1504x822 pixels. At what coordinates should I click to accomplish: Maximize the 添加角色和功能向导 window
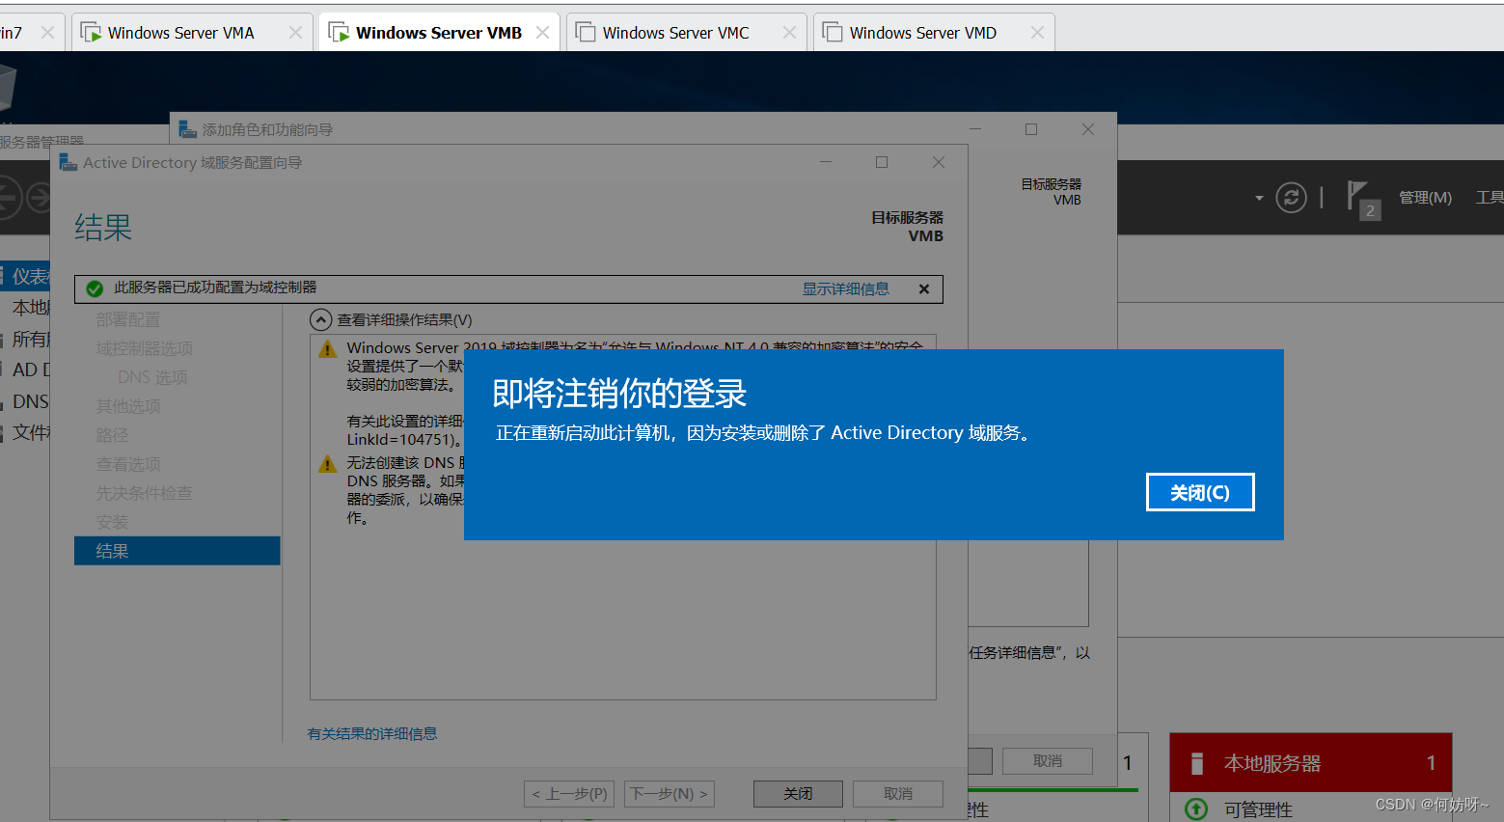tap(1031, 129)
